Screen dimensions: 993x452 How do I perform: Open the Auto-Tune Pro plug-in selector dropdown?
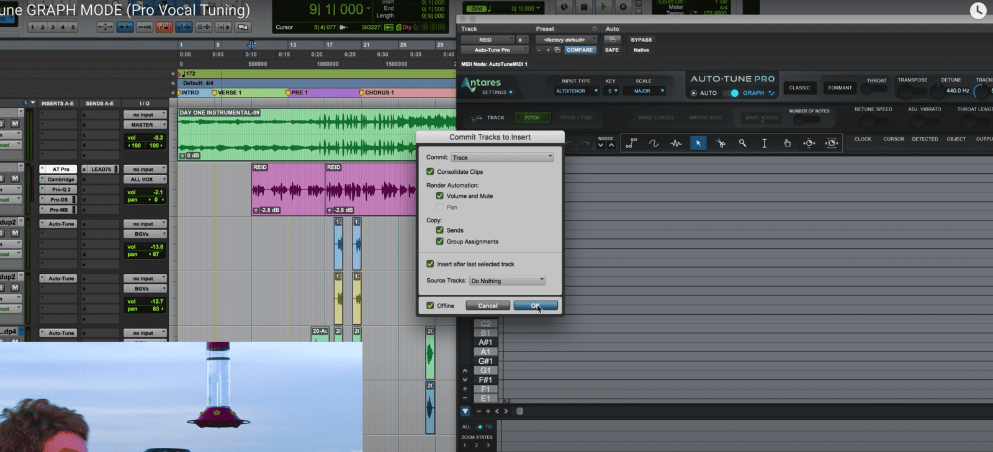[494, 50]
